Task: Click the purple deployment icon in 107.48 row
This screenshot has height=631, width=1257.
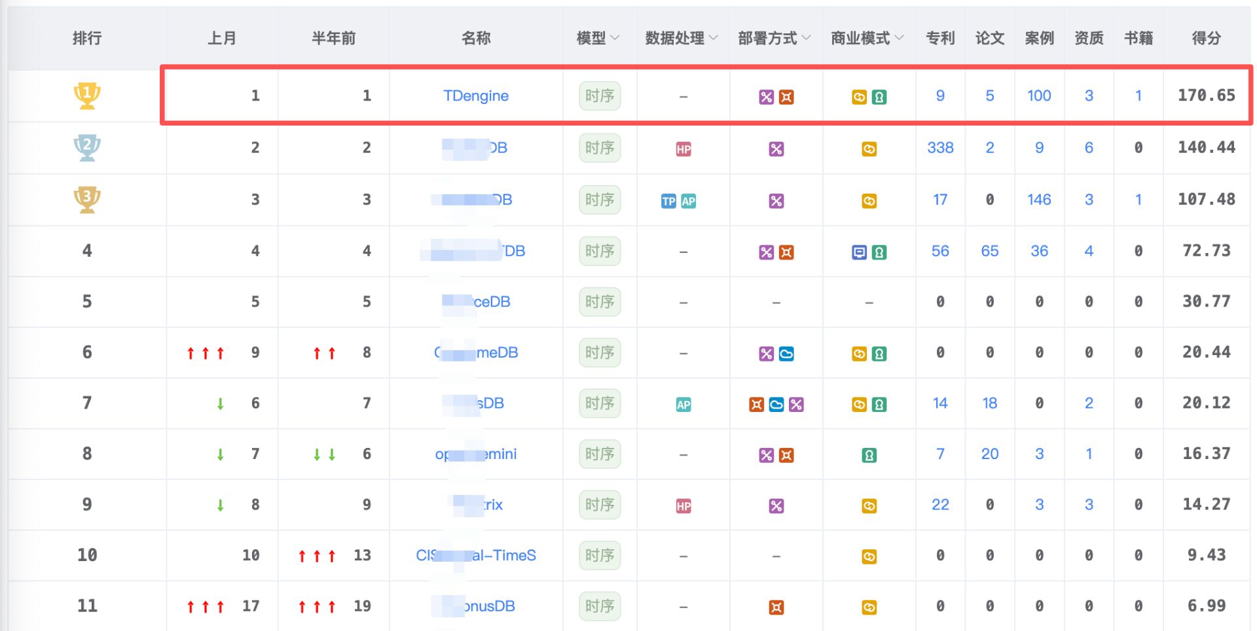Action: 776,201
